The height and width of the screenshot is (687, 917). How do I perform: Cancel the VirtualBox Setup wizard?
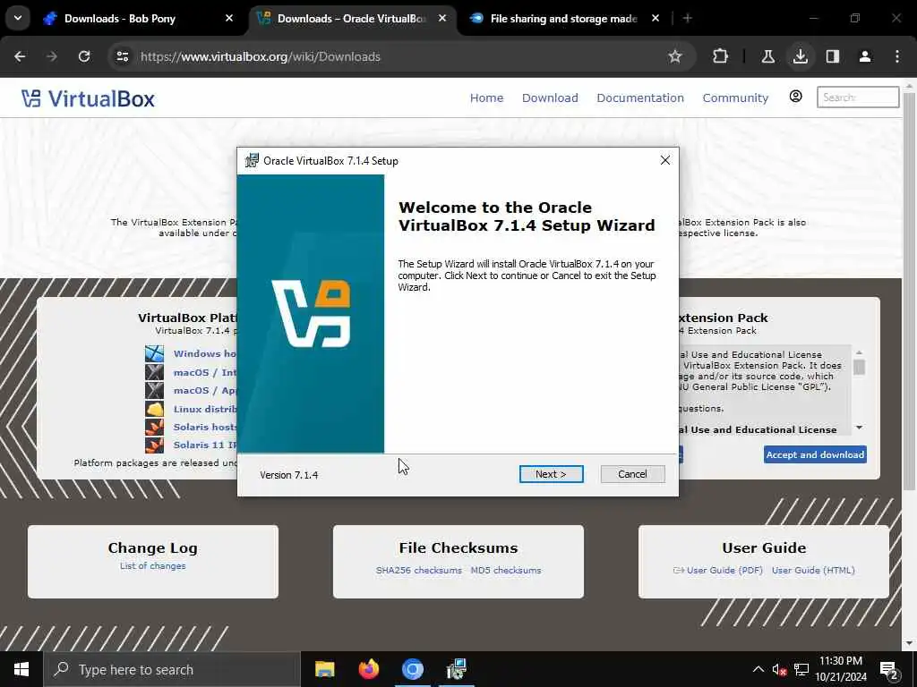tap(632, 474)
